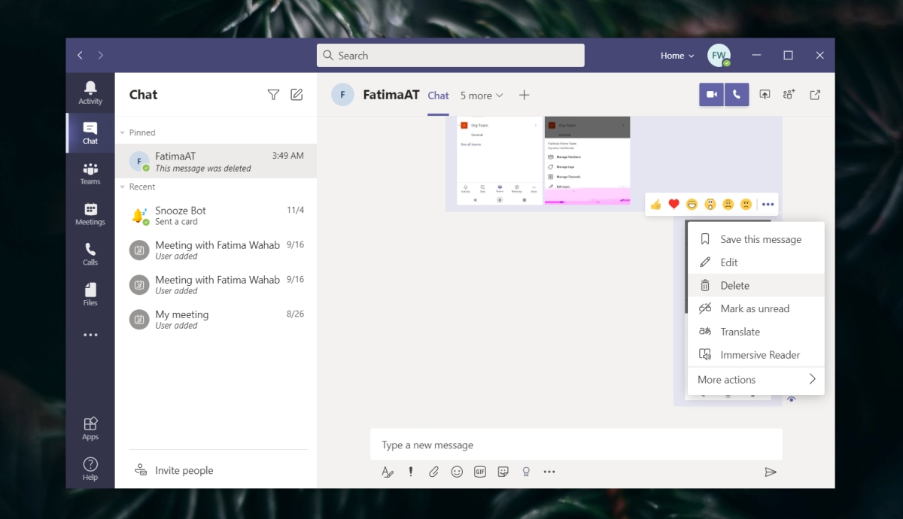Image resolution: width=903 pixels, height=519 pixels.
Task: Open Meetings from the sidebar
Action: pyautogui.click(x=90, y=214)
